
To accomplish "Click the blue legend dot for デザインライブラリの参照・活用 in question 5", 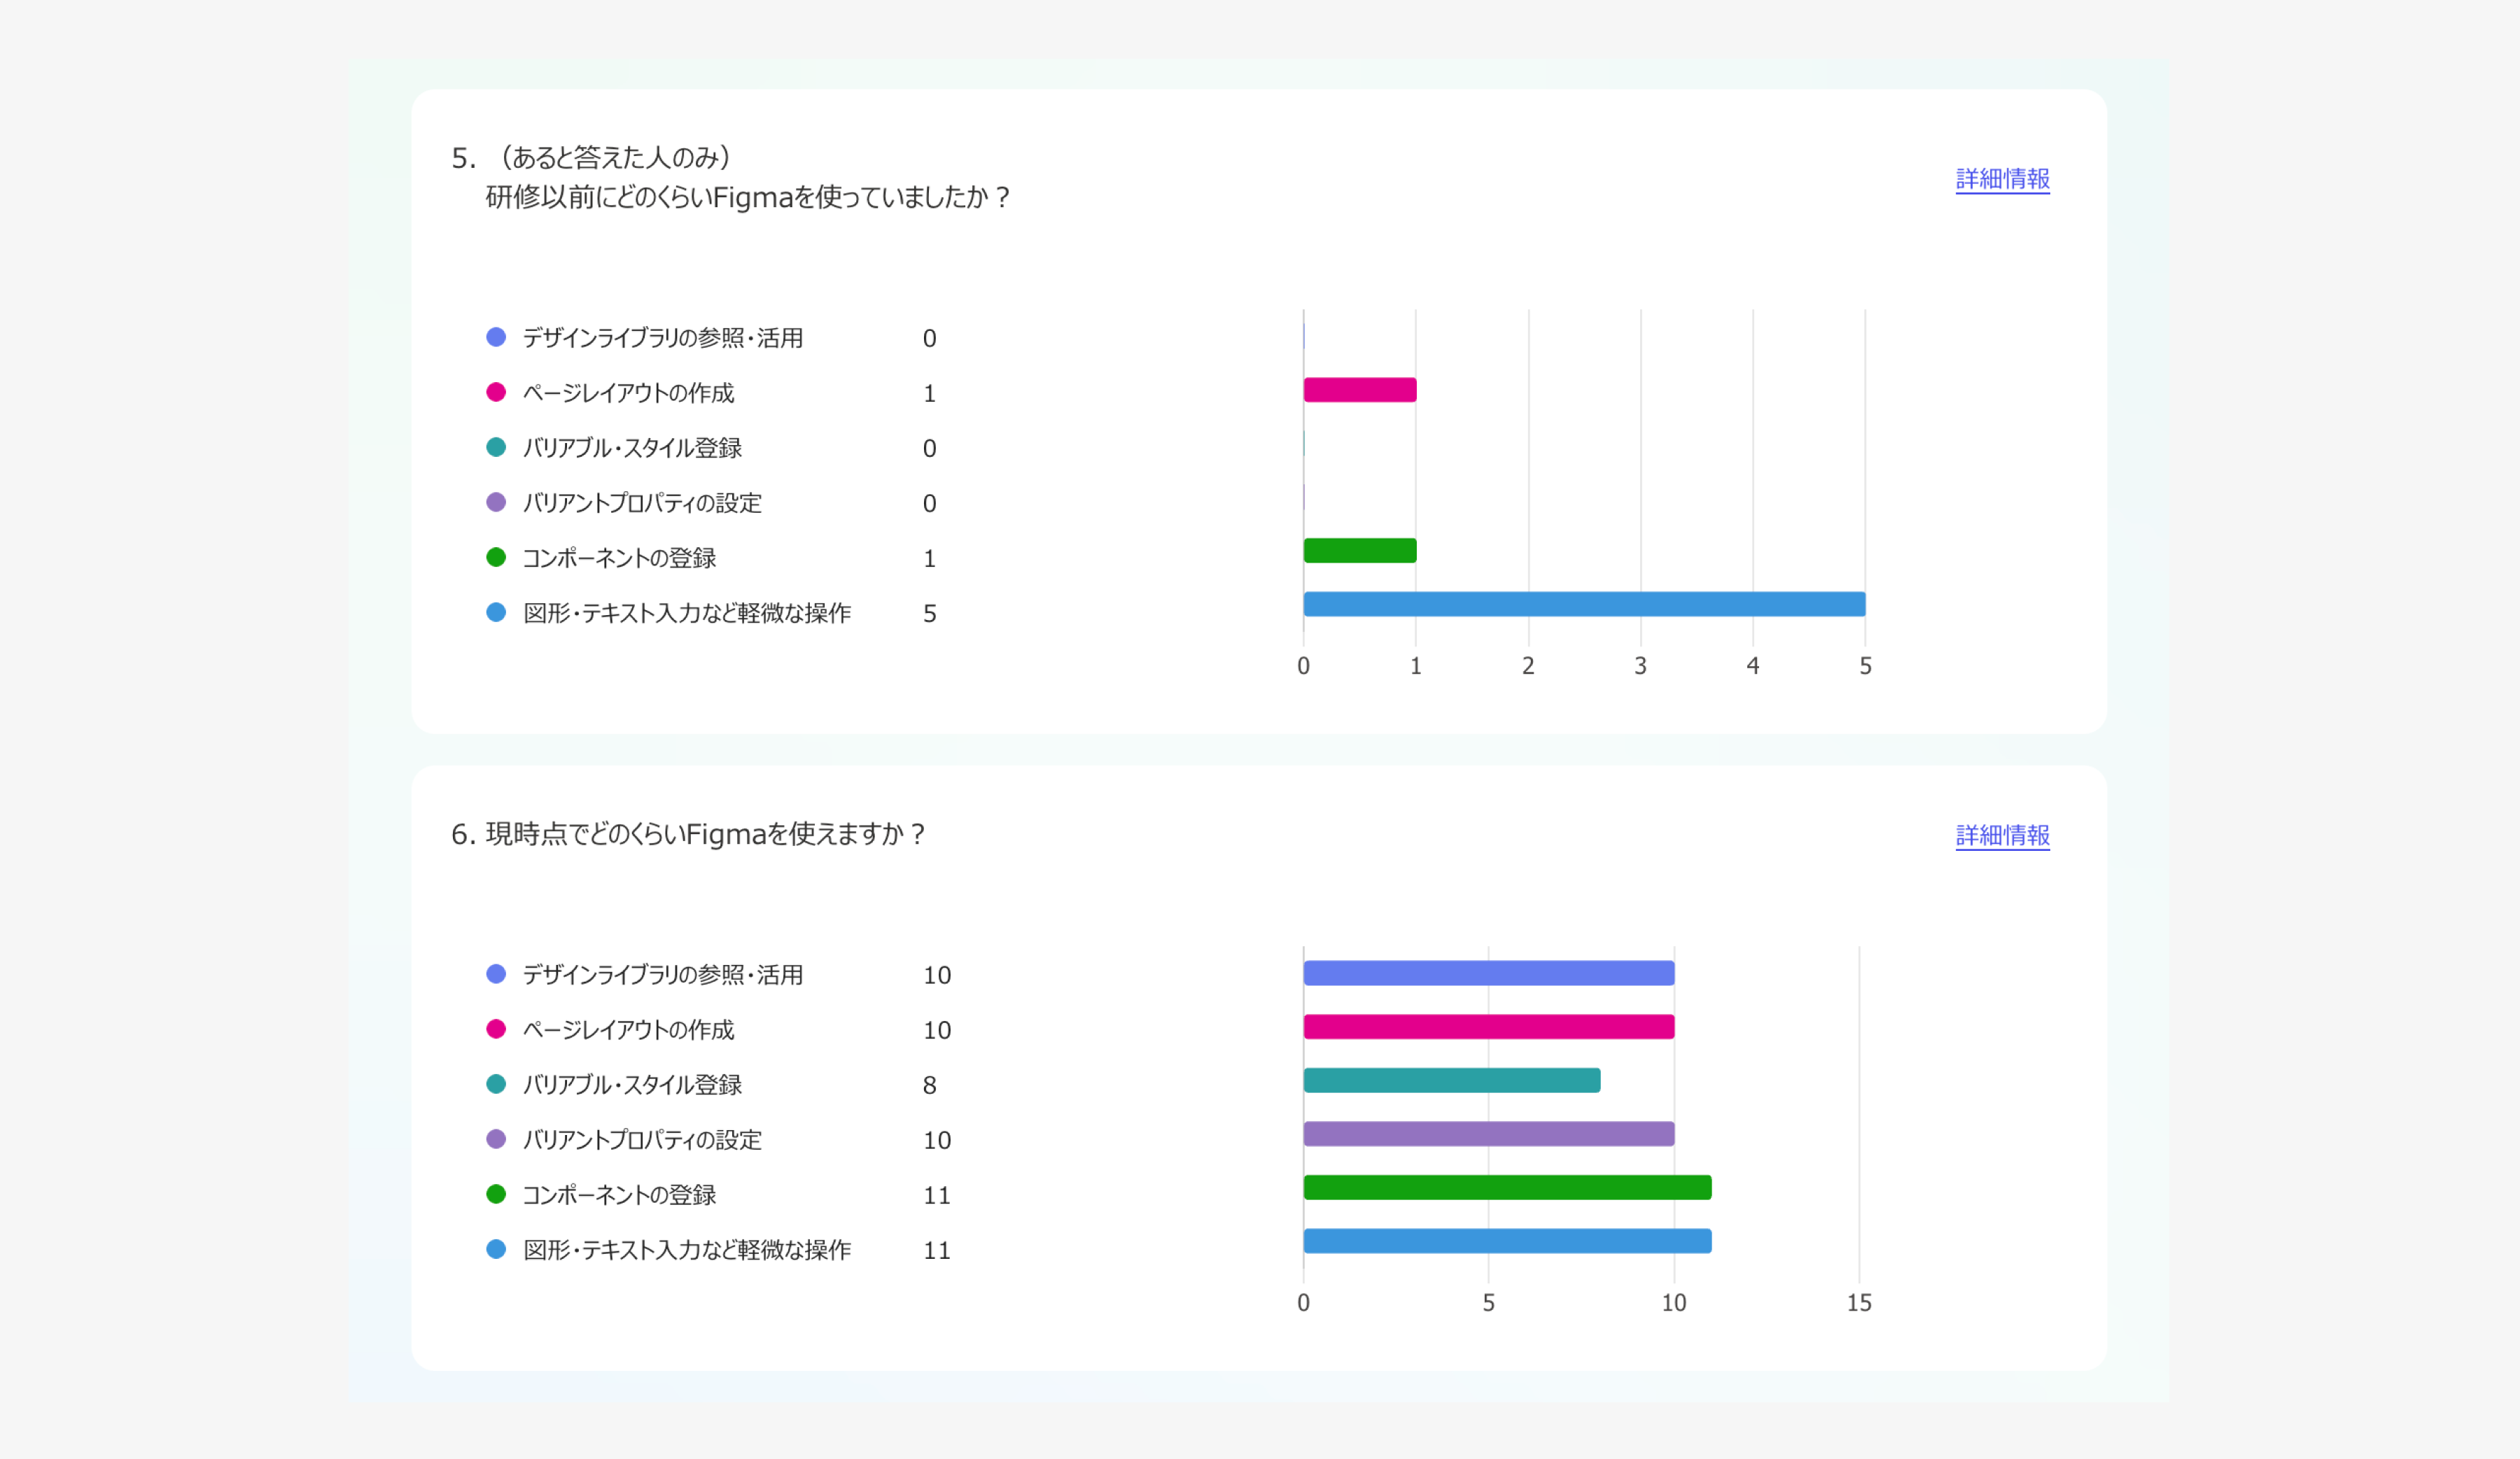I will pyautogui.click(x=497, y=338).
